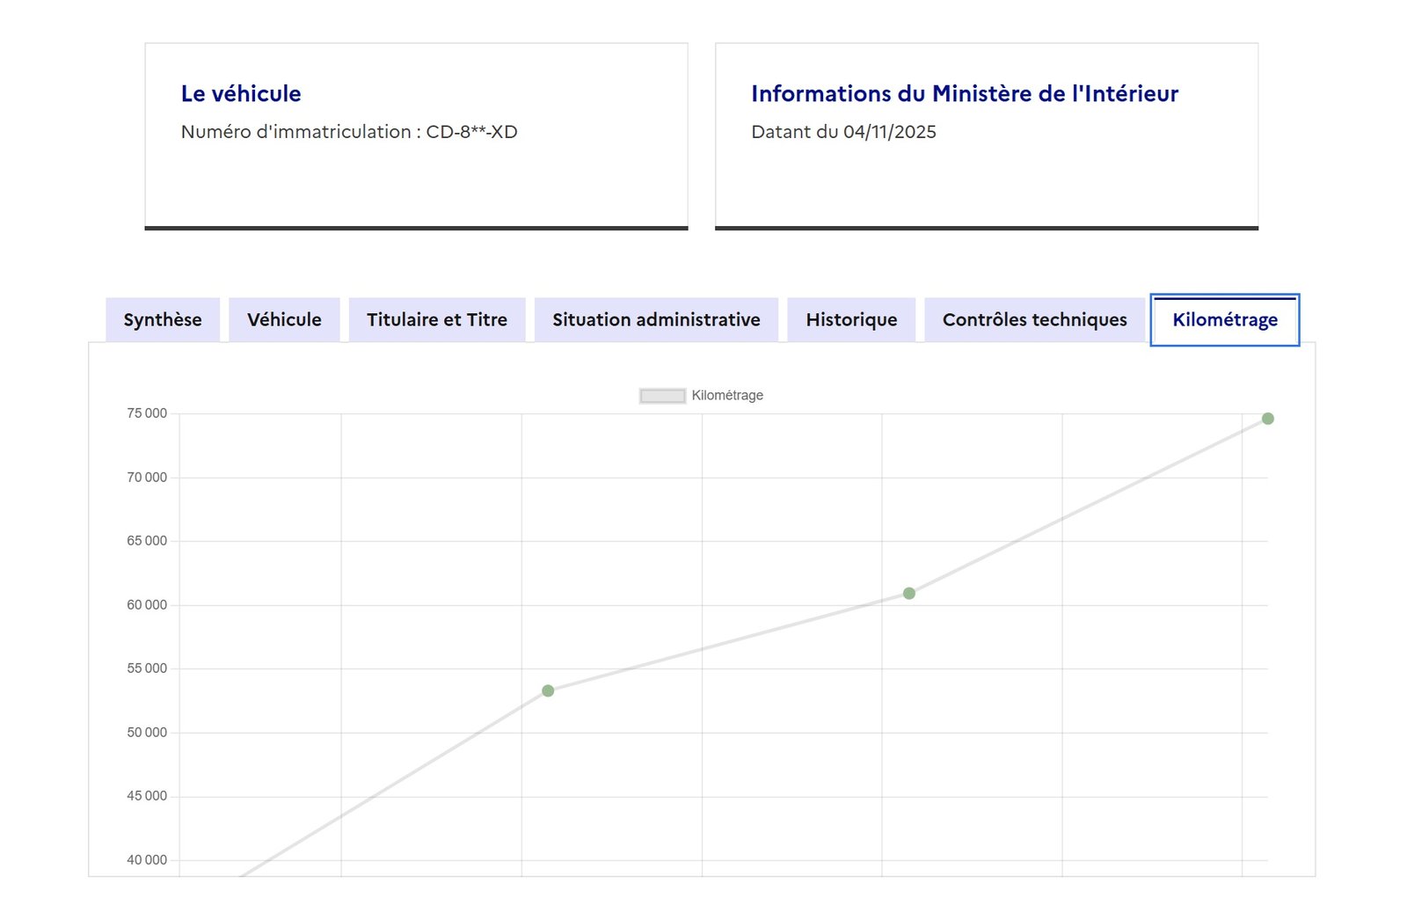Click the 75 000 y-axis label
Image resolution: width=1407 pixels, height=913 pixels.
click(x=147, y=413)
